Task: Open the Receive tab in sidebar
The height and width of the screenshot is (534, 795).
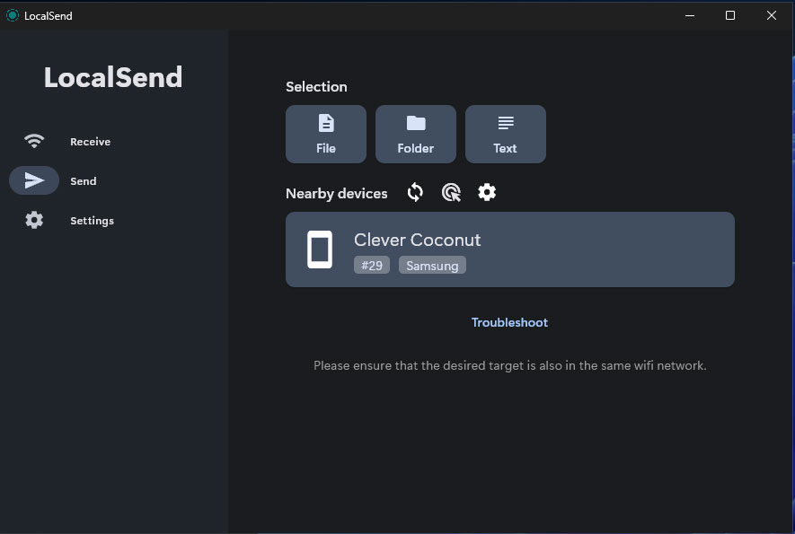Action: 67,142
